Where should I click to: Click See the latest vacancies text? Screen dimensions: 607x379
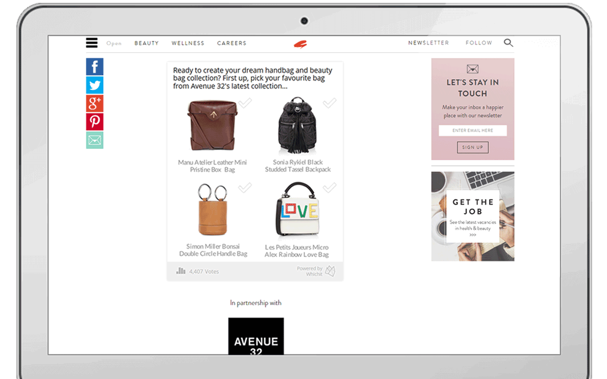[x=473, y=225]
